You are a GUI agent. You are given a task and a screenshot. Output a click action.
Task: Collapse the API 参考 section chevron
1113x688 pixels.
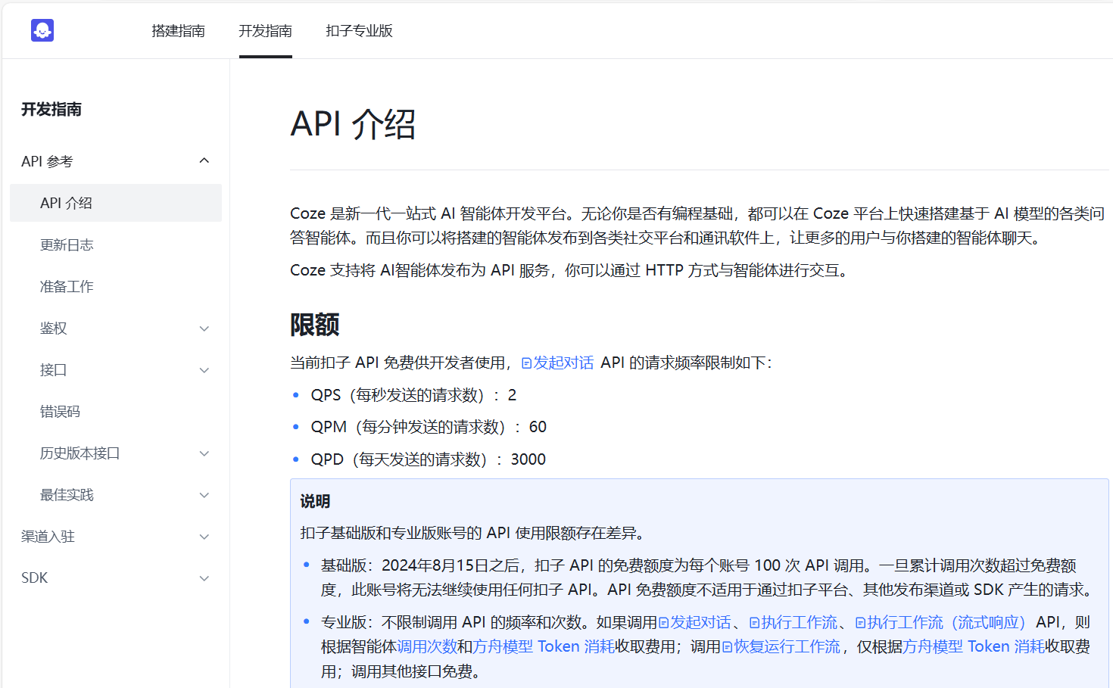point(204,161)
